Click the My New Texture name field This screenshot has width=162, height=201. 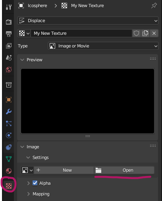point(81,33)
